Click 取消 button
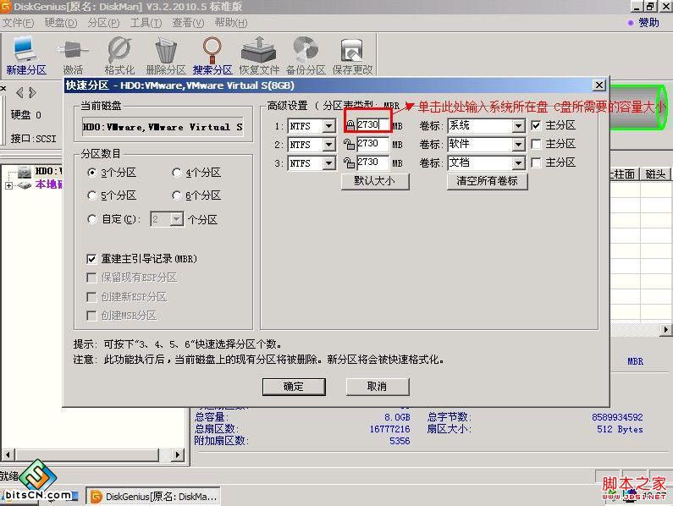Viewport: 673px width, 506px height. click(378, 387)
